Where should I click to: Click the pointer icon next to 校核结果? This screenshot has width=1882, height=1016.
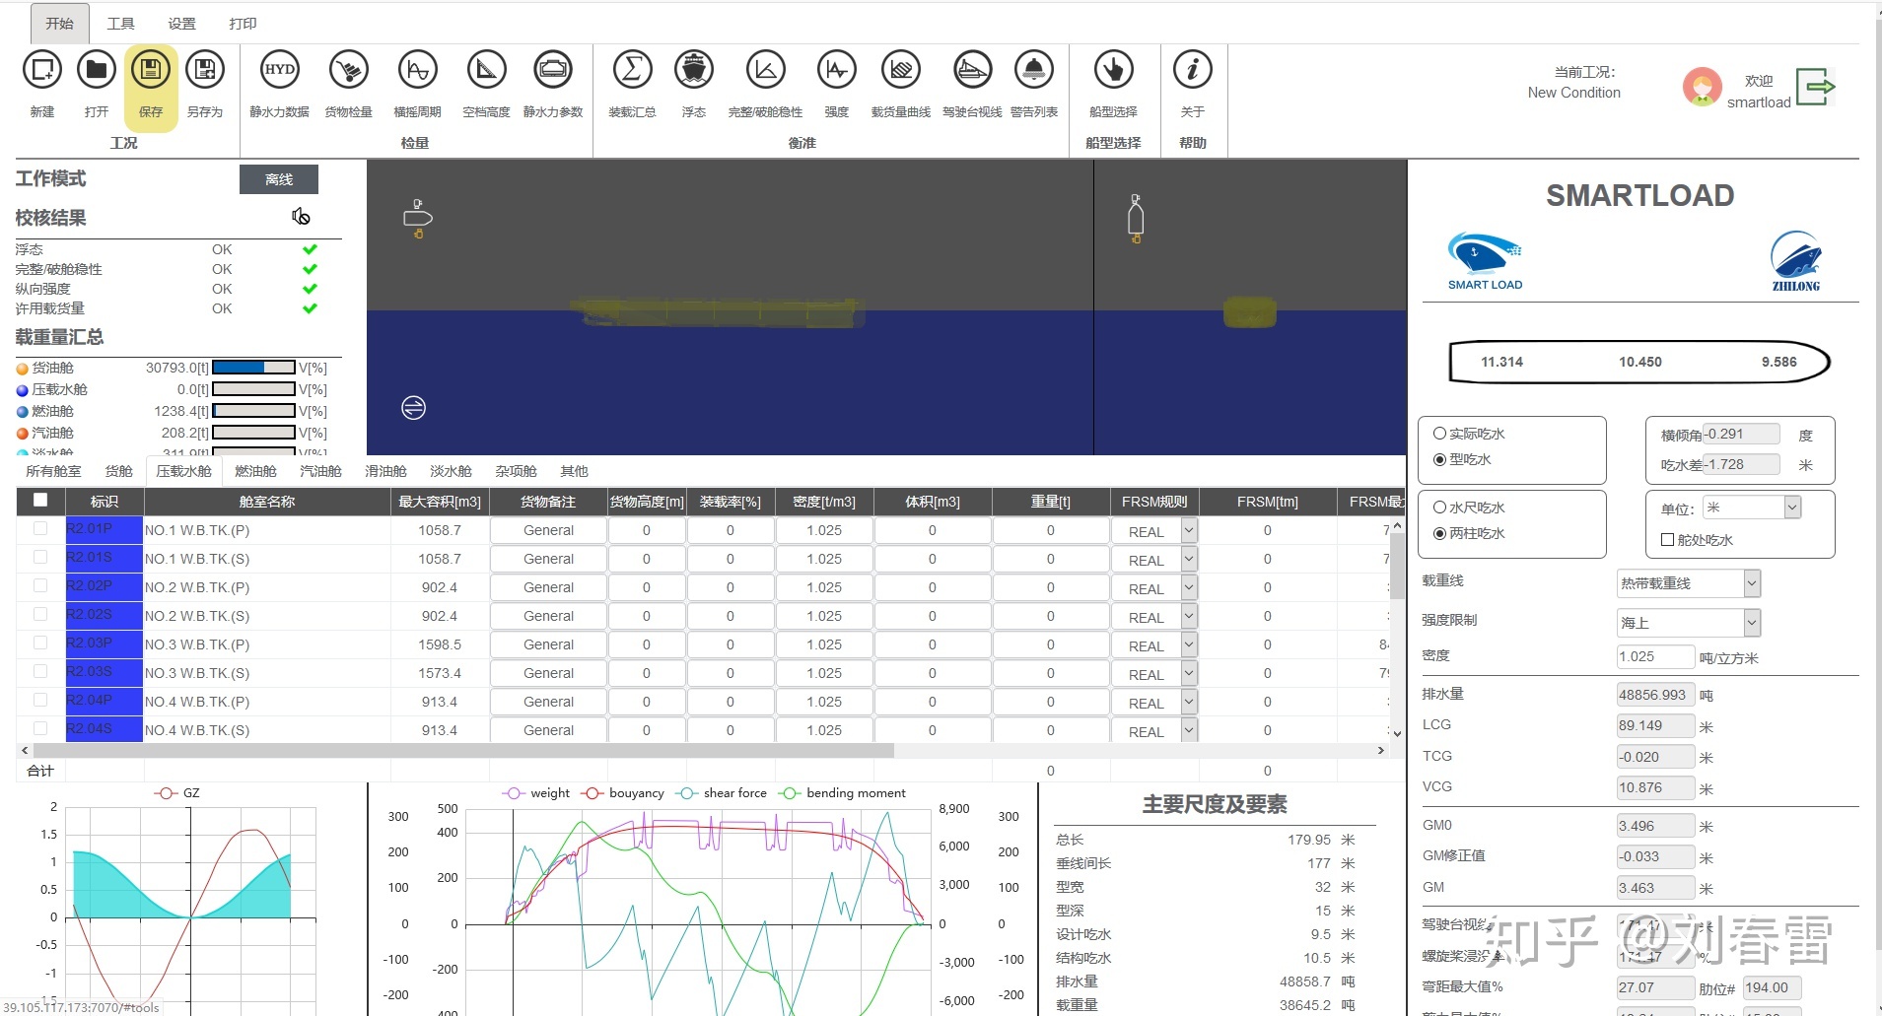[302, 216]
